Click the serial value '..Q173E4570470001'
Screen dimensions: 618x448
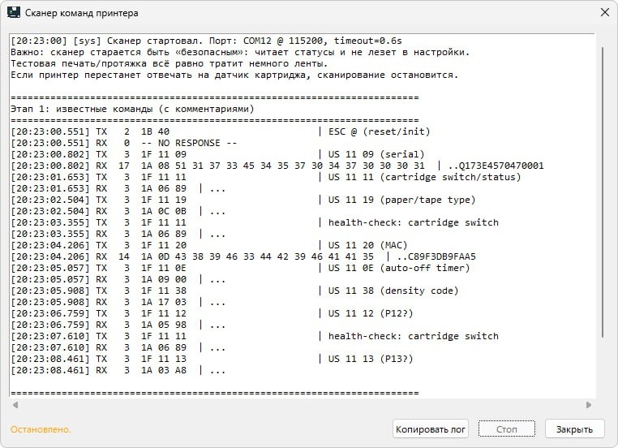coord(496,166)
